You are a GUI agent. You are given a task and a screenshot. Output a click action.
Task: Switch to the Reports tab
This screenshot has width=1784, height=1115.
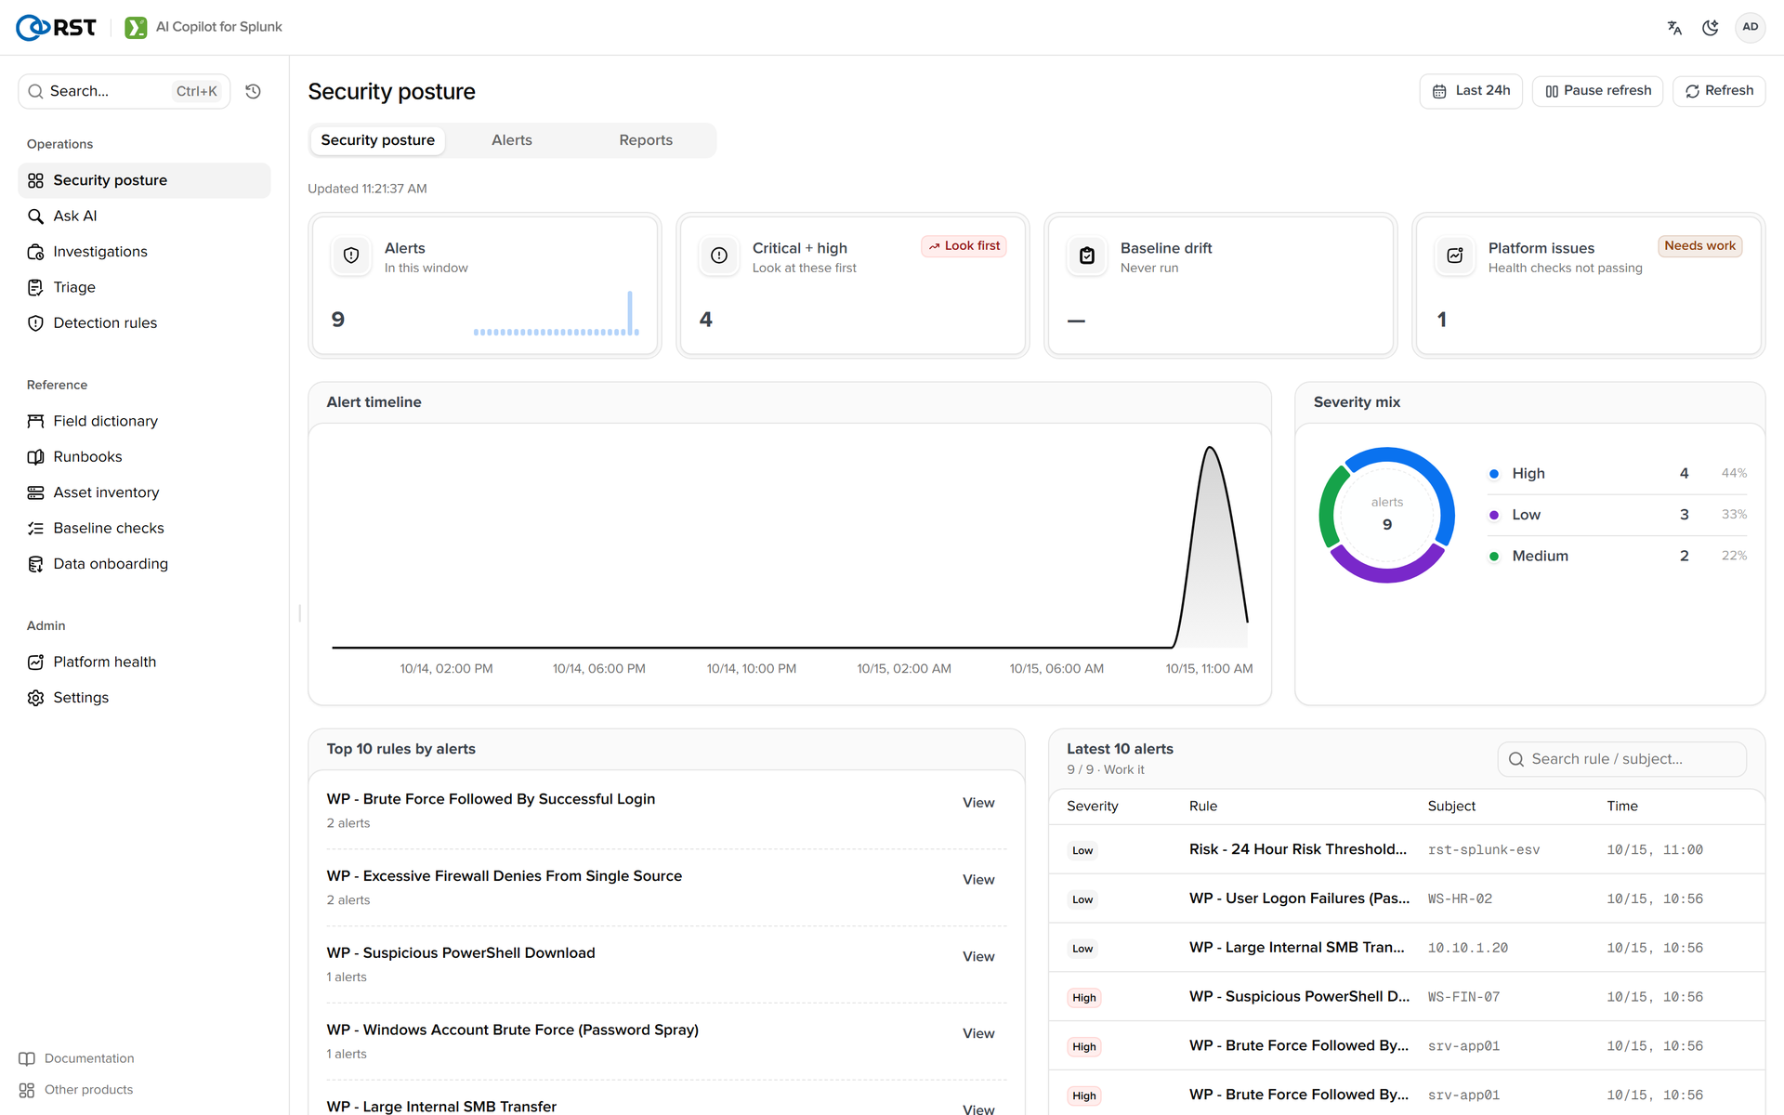pos(646,140)
